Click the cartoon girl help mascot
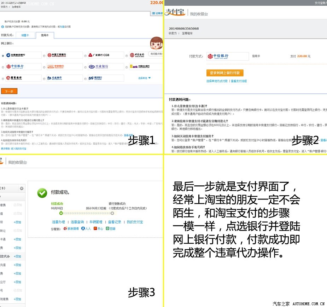 click(x=156, y=43)
